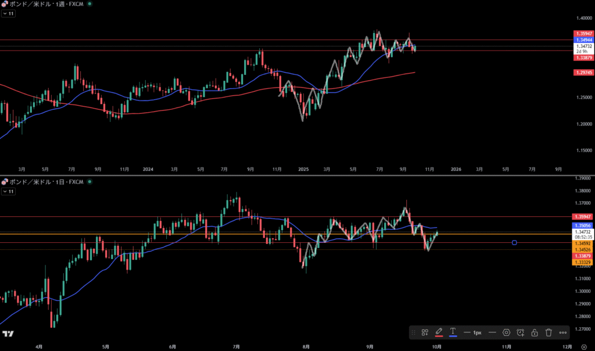
Task: Grab the floating toolbar drag handle
Action: point(413,332)
